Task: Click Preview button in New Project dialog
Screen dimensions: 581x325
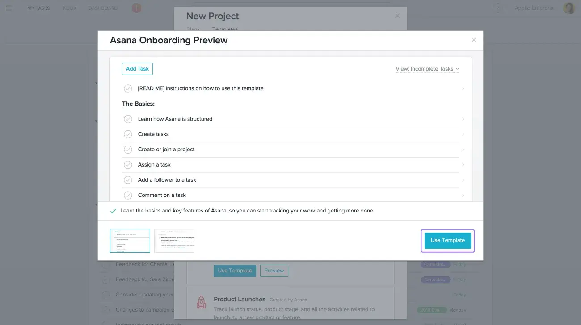Action: coord(274,271)
